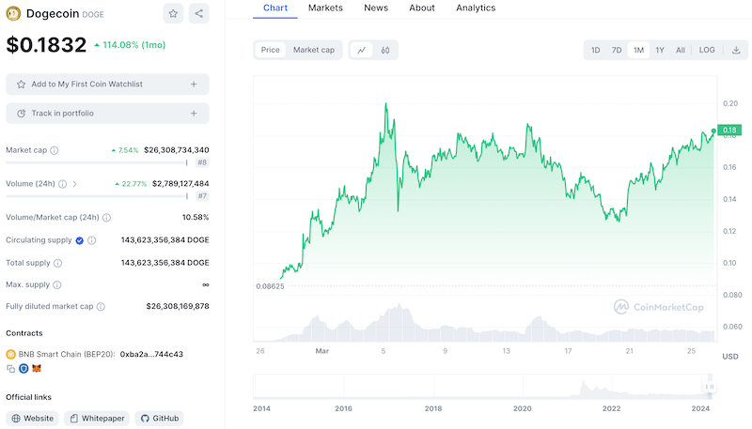The width and height of the screenshot is (752, 429).
Task: Open the News tab
Action: (x=376, y=8)
